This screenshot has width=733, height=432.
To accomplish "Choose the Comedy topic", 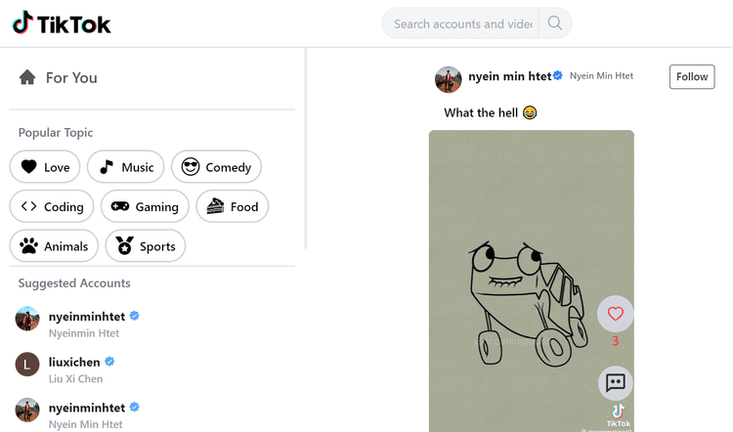I will tap(216, 167).
